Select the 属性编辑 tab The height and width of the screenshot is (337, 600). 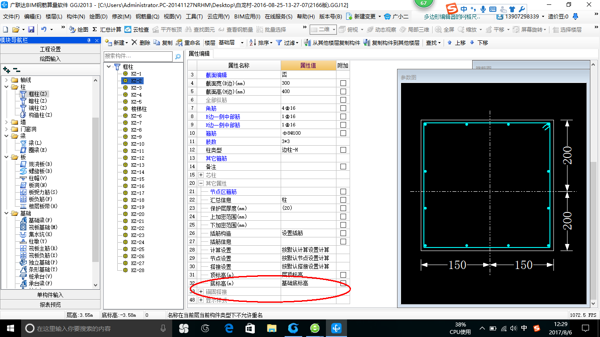coord(199,54)
